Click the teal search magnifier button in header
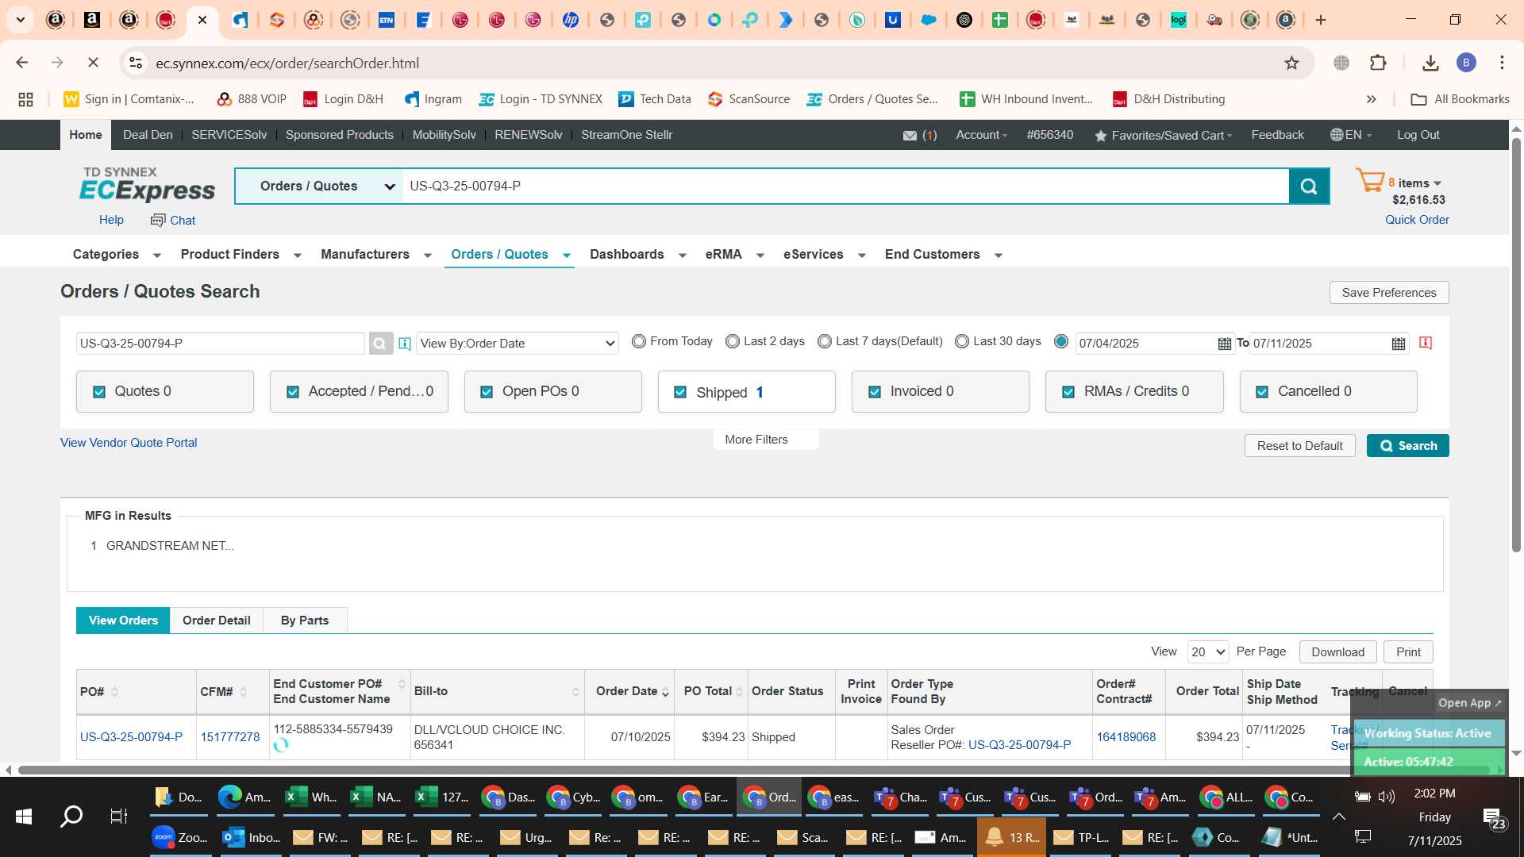Image resolution: width=1524 pixels, height=857 pixels. click(1309, 186)
